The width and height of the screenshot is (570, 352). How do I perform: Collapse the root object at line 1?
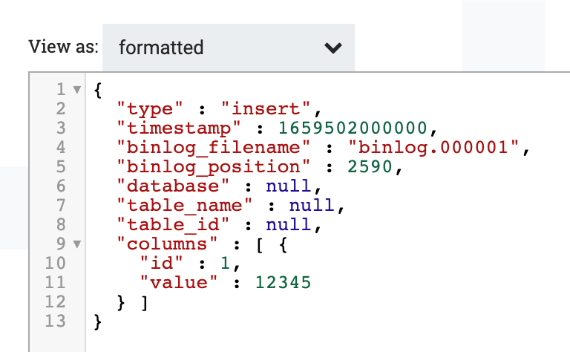[76, 89]
